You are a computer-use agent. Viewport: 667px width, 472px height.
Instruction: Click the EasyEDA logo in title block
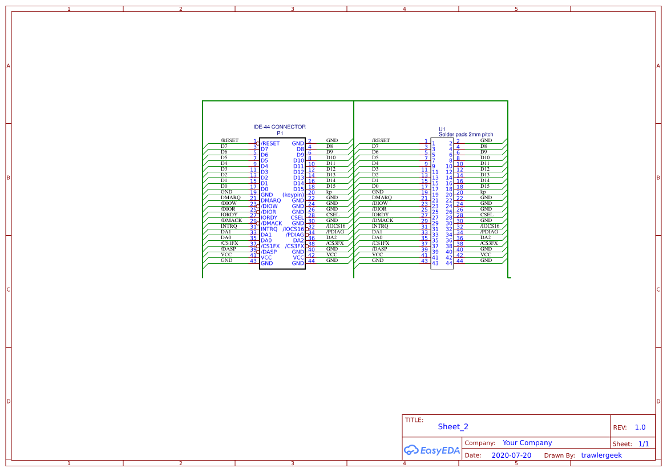tap(431, 450)
